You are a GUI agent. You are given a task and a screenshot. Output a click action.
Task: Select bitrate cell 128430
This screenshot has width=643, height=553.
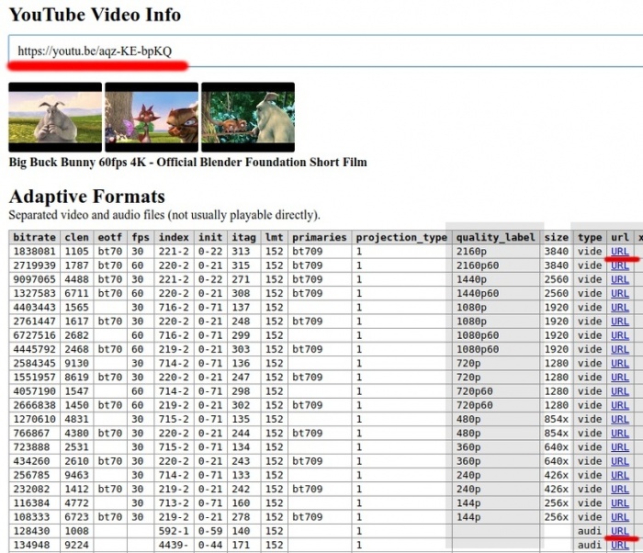(x=35, y=531)
